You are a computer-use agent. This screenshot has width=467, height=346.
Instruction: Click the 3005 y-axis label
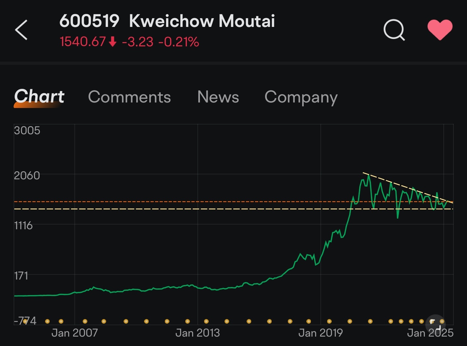pyautogui.click(x=27, y=130)
